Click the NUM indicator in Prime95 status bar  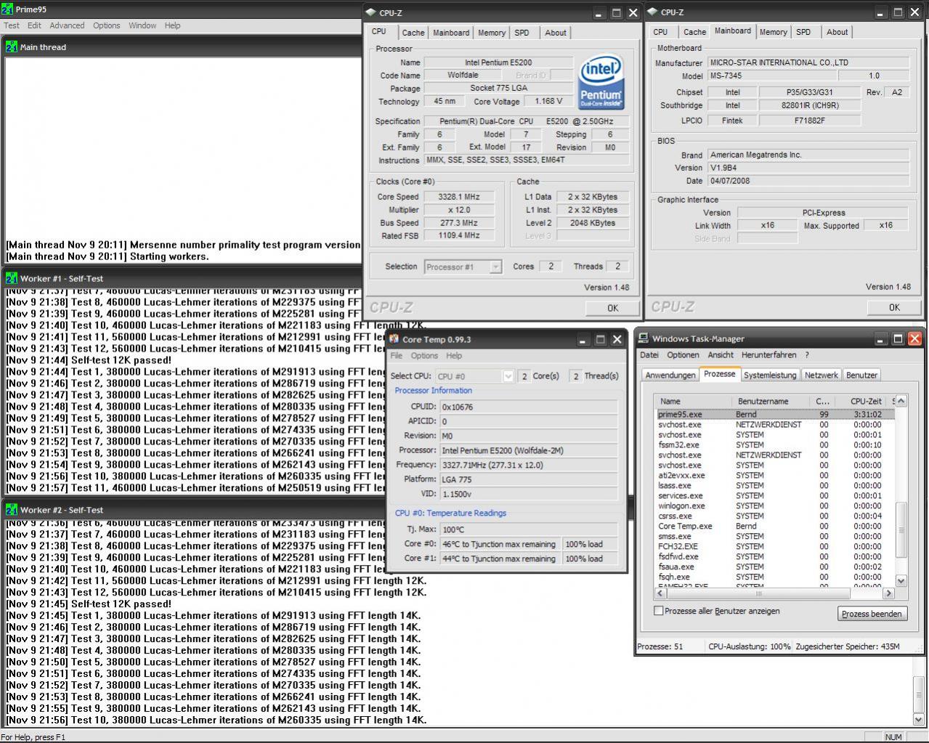[893, 737]
